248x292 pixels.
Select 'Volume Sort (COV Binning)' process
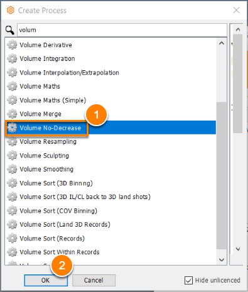tap(111, 210)
